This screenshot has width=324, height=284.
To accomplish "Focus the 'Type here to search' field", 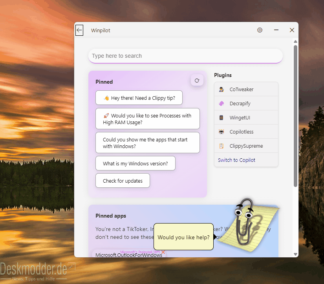I will pyautogui.click(x=185, y=56).
